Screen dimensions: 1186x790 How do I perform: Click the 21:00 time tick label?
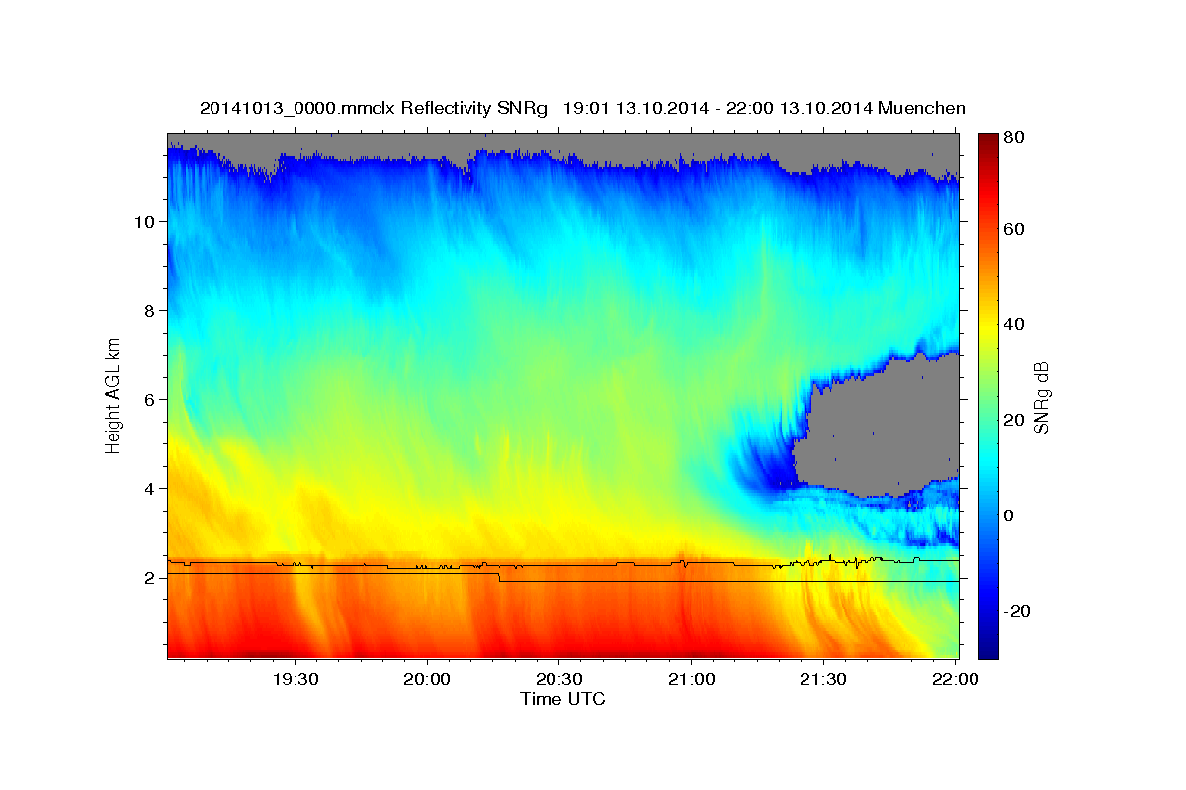click(x=691, y=679)
